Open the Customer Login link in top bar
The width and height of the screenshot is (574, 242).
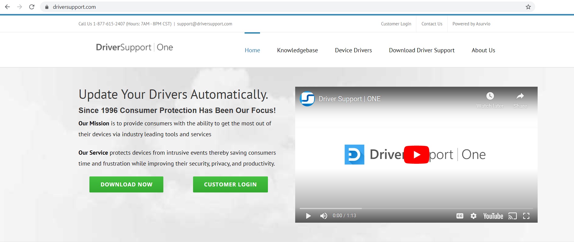pos(396,24)
